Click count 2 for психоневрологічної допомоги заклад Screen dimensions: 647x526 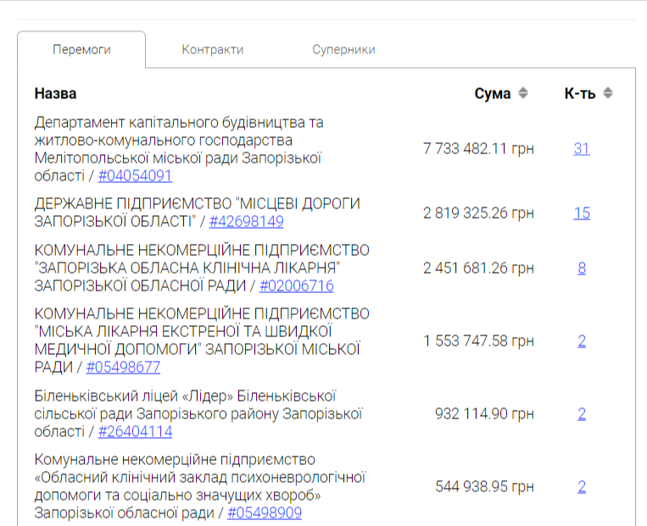[x=582, y=487]
